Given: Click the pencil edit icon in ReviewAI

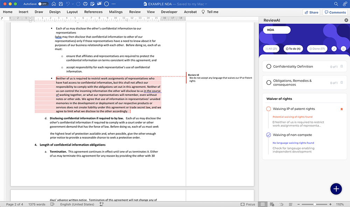Looking at the screenshot, I should (334, 49).
